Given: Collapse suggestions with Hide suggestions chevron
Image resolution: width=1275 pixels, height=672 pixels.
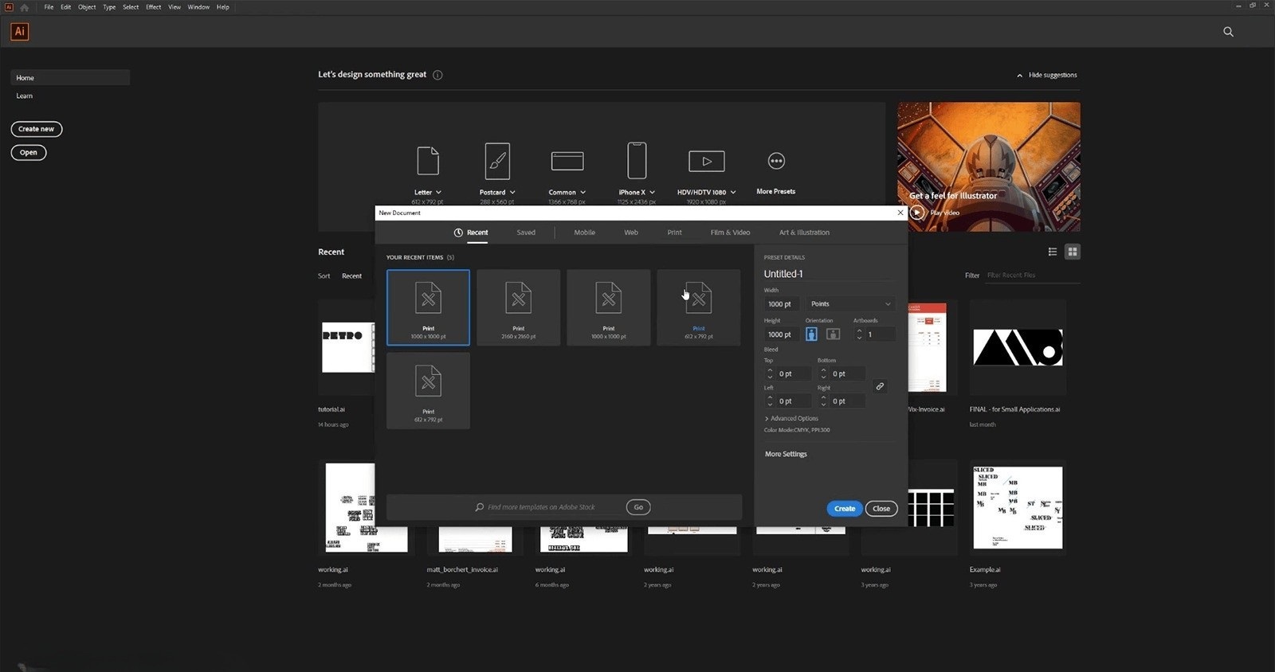Looking at the screenshot, I should pos(1019,76).
